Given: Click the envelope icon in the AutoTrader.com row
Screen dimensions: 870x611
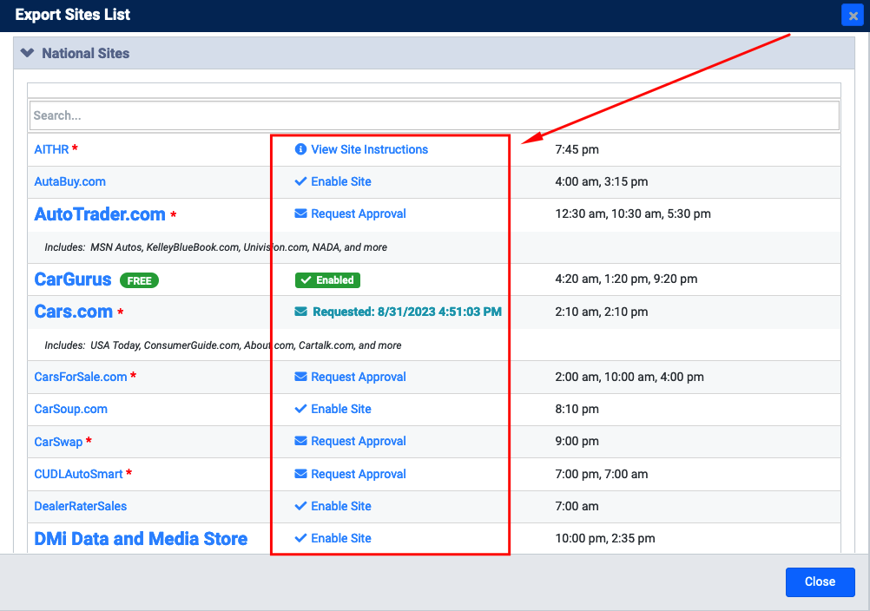Looking at the screenshot, I should (x=300, y=214).
